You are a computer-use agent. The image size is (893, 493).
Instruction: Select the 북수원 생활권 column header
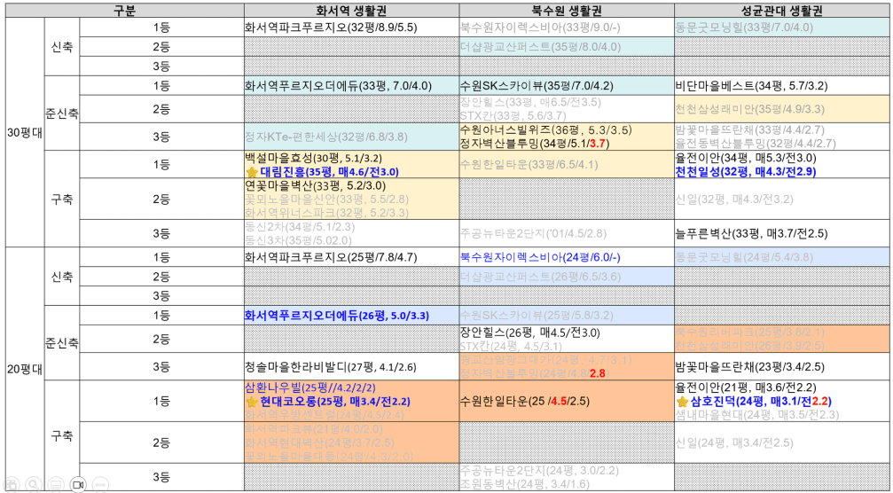(x=567, y=11)
